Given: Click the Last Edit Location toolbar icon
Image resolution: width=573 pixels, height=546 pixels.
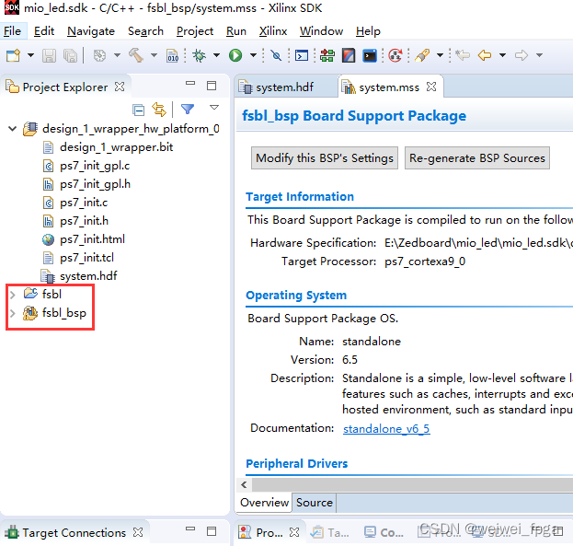Looking at the screenshot, I should click(463, 55).
